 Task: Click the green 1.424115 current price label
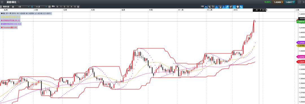point(300,21)
